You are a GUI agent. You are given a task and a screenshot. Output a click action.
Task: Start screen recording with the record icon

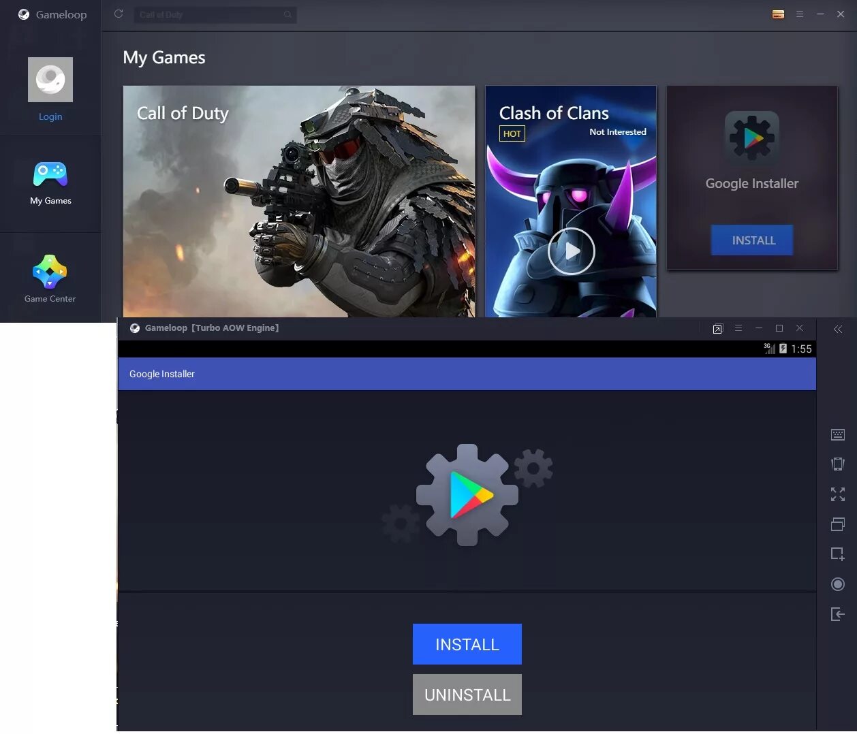click(838, 584)
